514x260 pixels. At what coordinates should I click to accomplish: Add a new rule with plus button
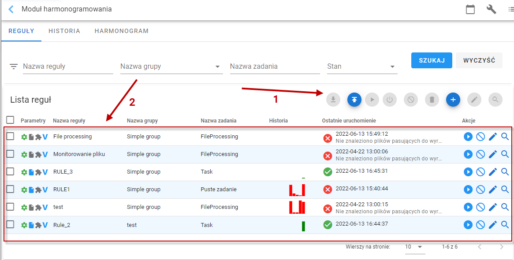point(453,100)
